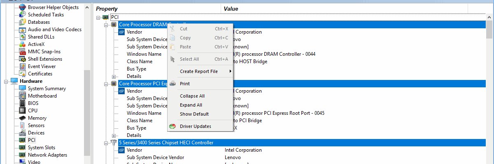The width and height of the screenshot is (494, 164).
Task: Choose Print from the context menu
Action: pos(200,84)
